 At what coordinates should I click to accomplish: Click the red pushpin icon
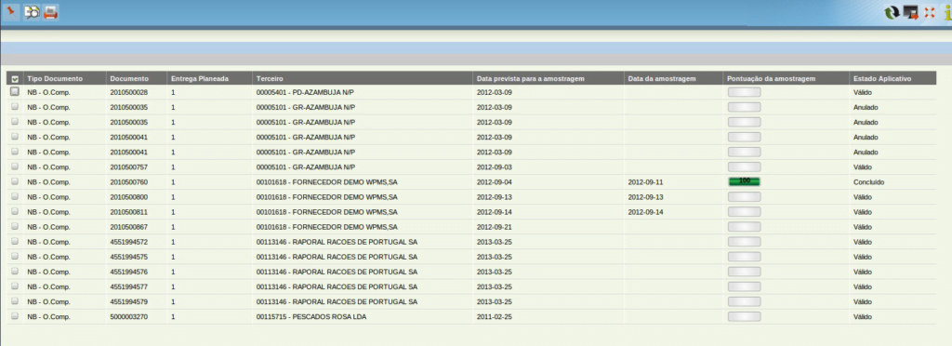[x=11, y=12]
